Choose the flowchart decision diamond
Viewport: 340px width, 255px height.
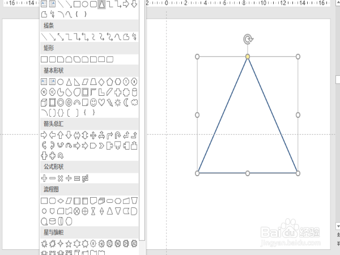[61, 201]
